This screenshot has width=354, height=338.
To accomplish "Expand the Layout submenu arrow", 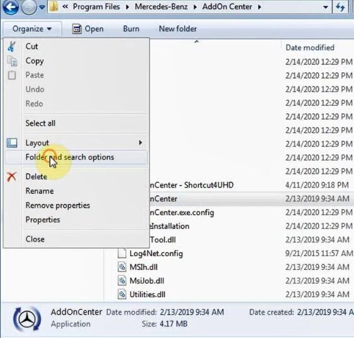I will pos(140,143).
